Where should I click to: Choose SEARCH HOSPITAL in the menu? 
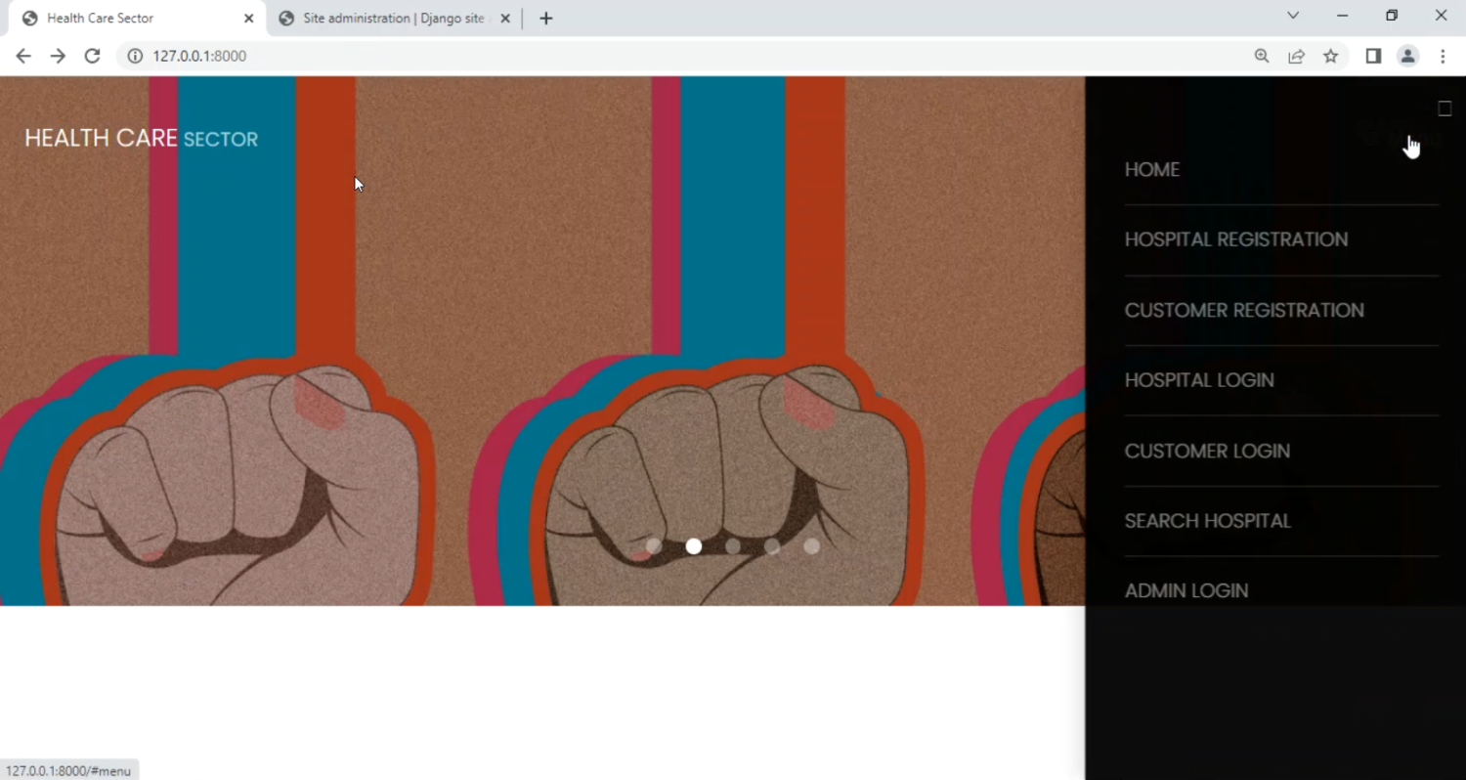pyautogui.click(x=1208, y=521)
